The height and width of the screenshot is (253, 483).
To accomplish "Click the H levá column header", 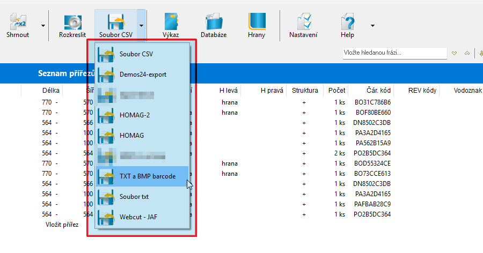I will coord(229,91).
